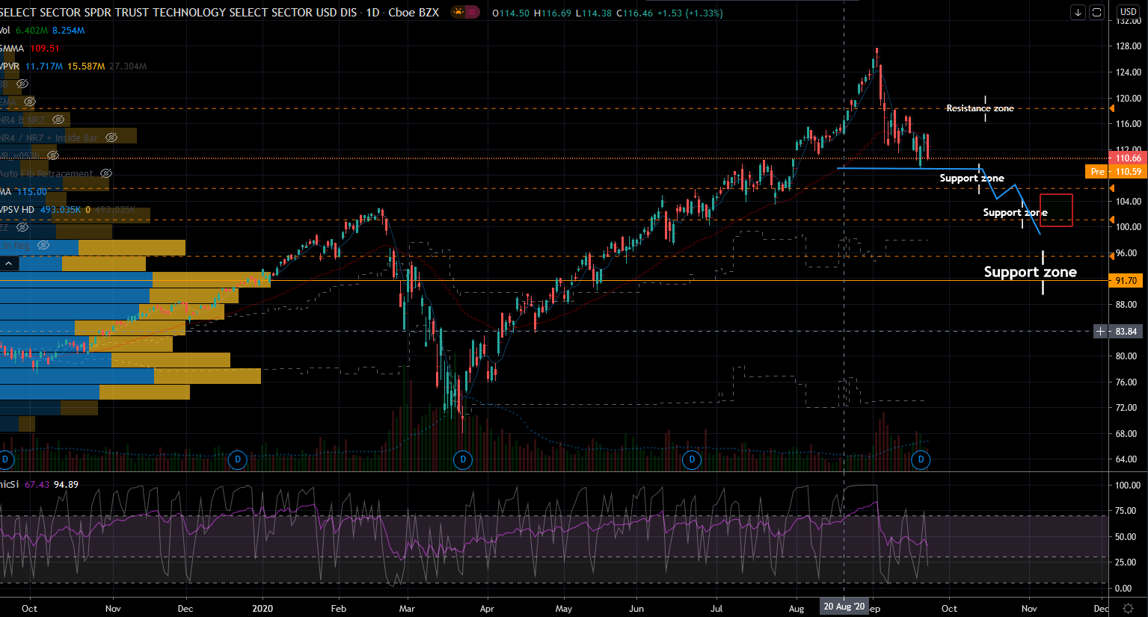Click the dividend D marker near June 2020
Viewport: 1148px width, 617px height.
click(x=692, y=459)
